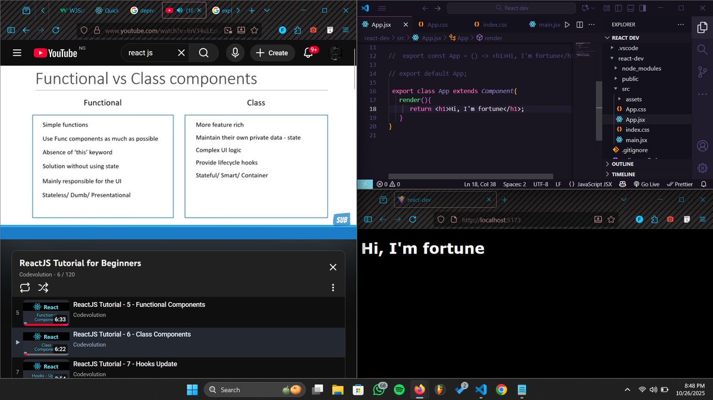This screenshot has width=713, height=400.
Task: Expand the TIMELINE section
Action: (647, 174)
